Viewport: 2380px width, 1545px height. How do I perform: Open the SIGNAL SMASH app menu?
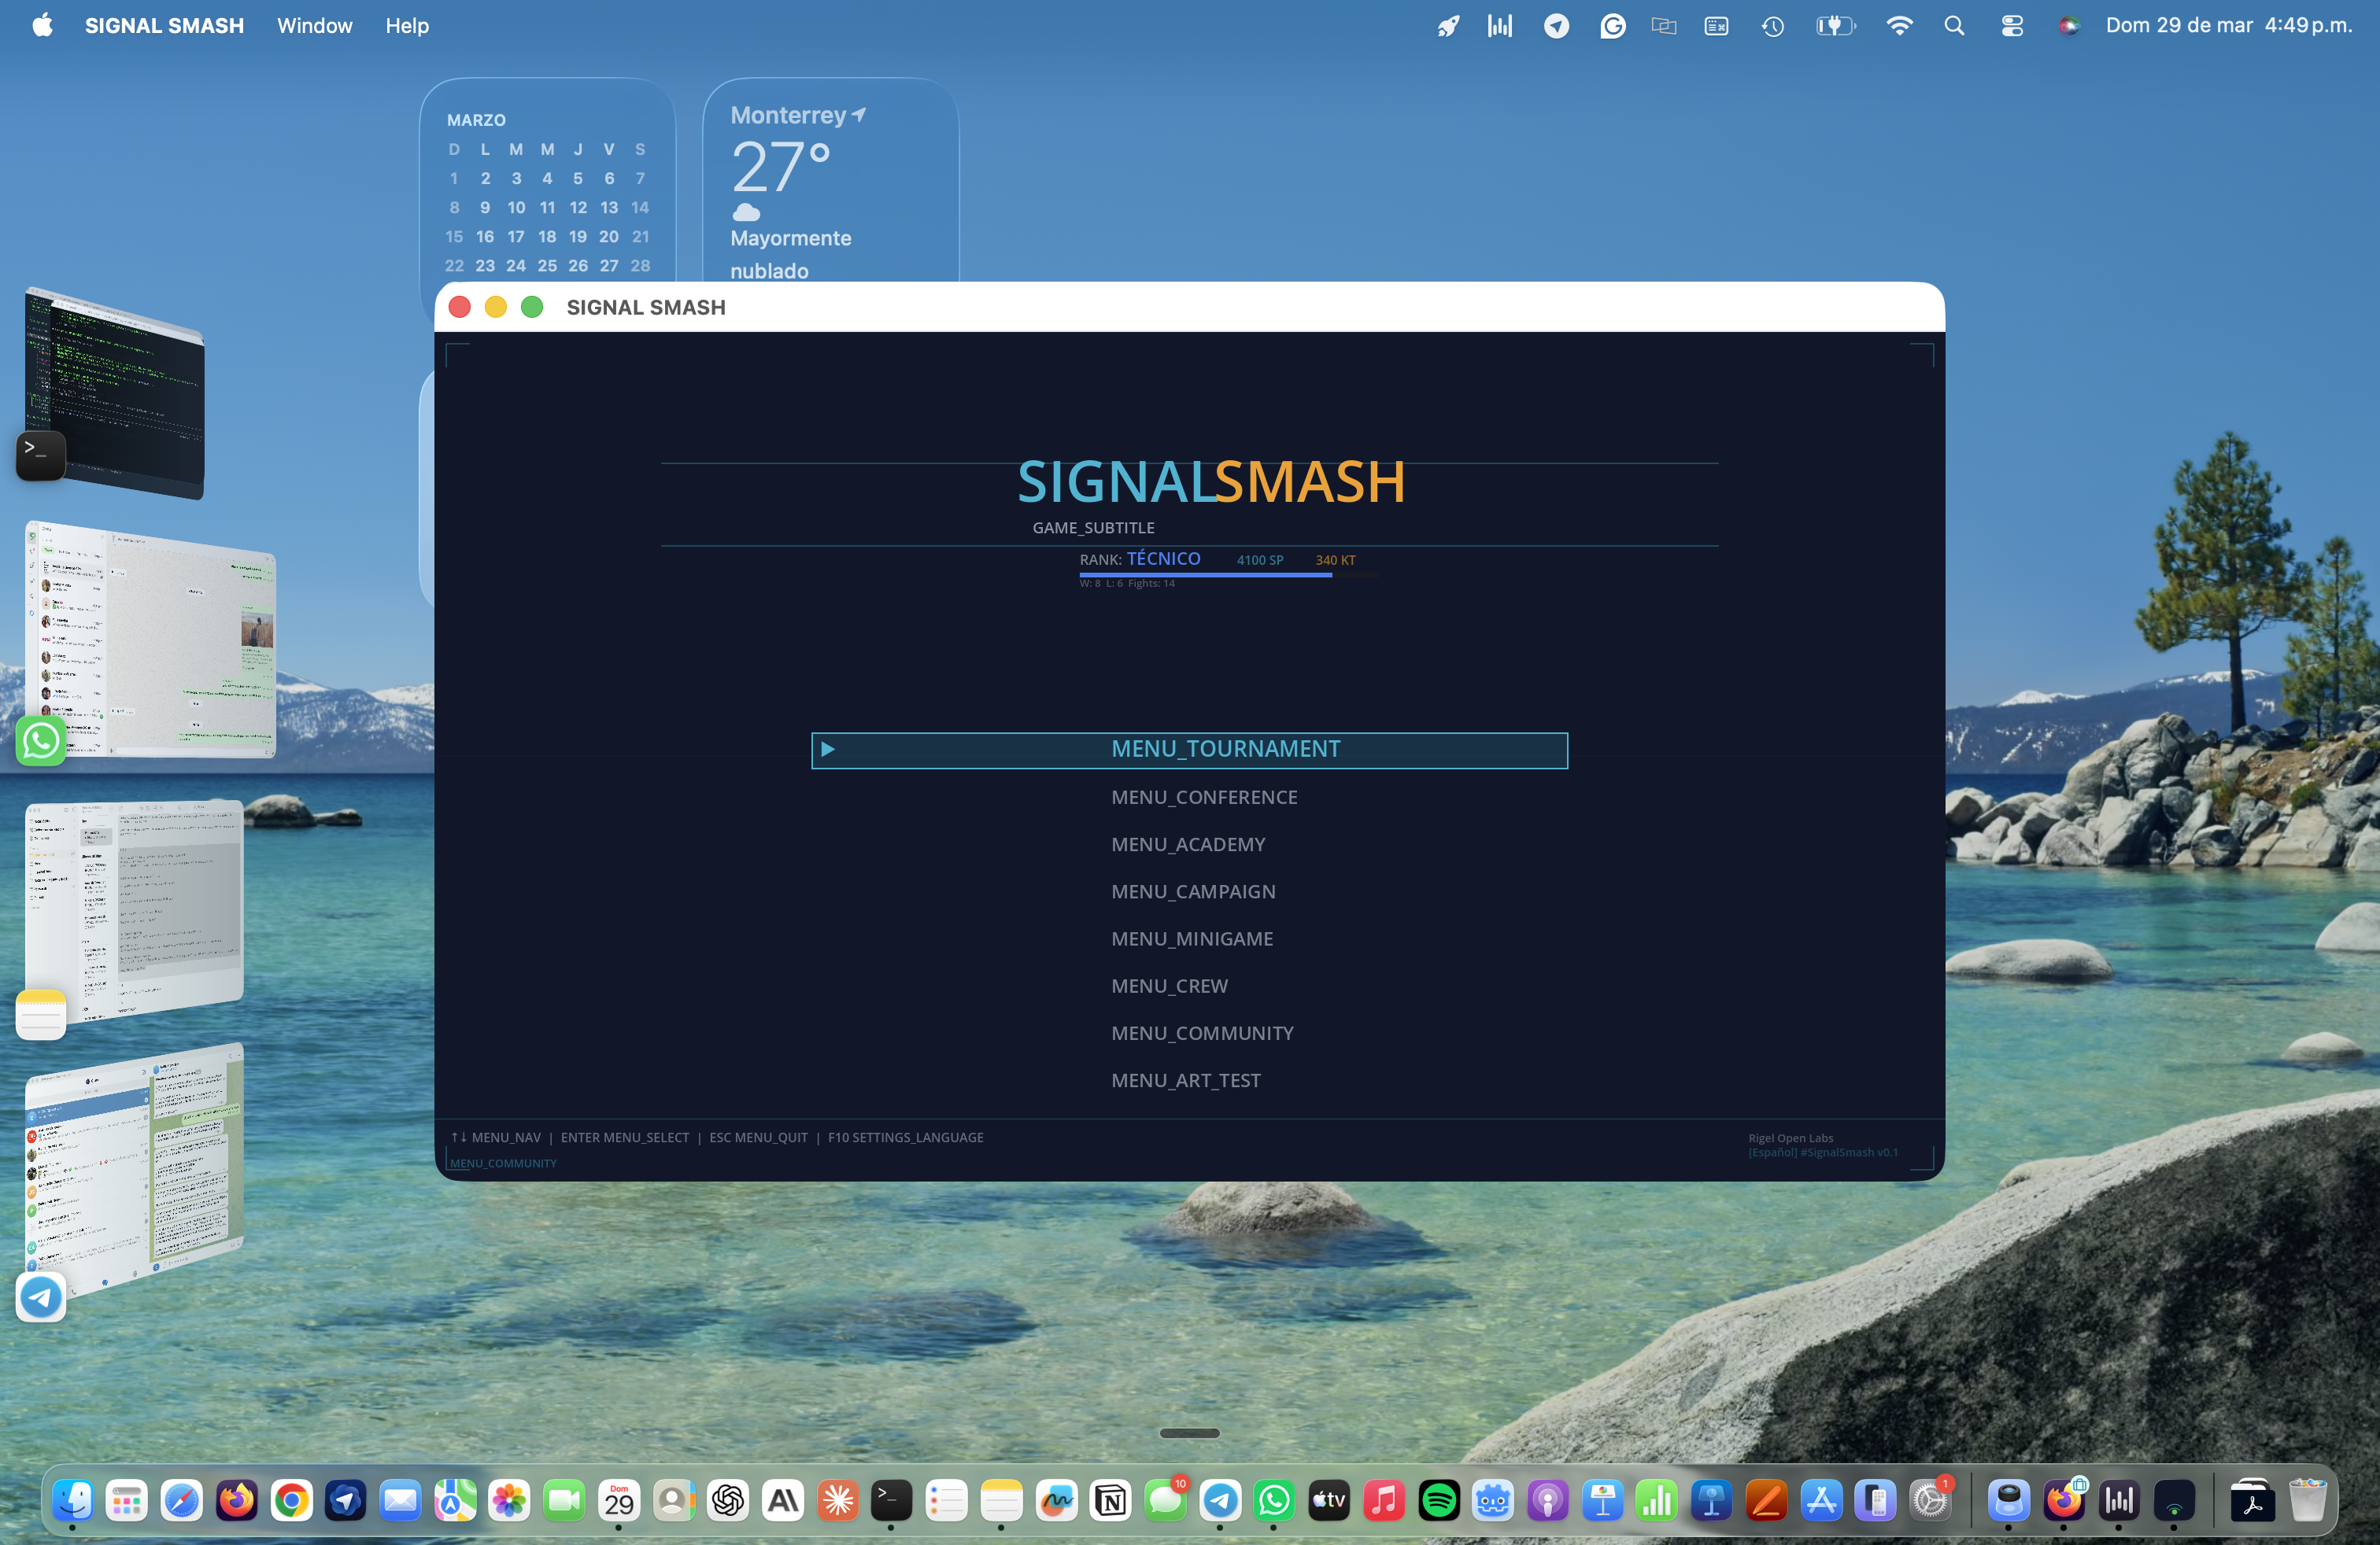click(x=164, y=26)
